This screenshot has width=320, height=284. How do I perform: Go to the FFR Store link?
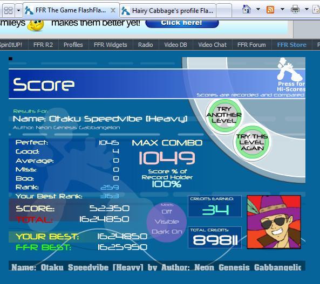click(x=291, y=45)
